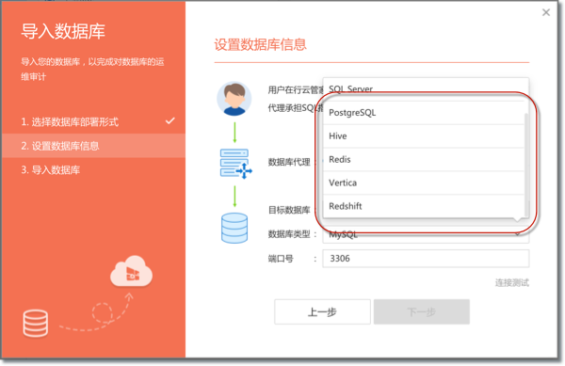This screenshot has width=565, height=366.
Task: Click the database proxy server icon
Action: (235, 164)
